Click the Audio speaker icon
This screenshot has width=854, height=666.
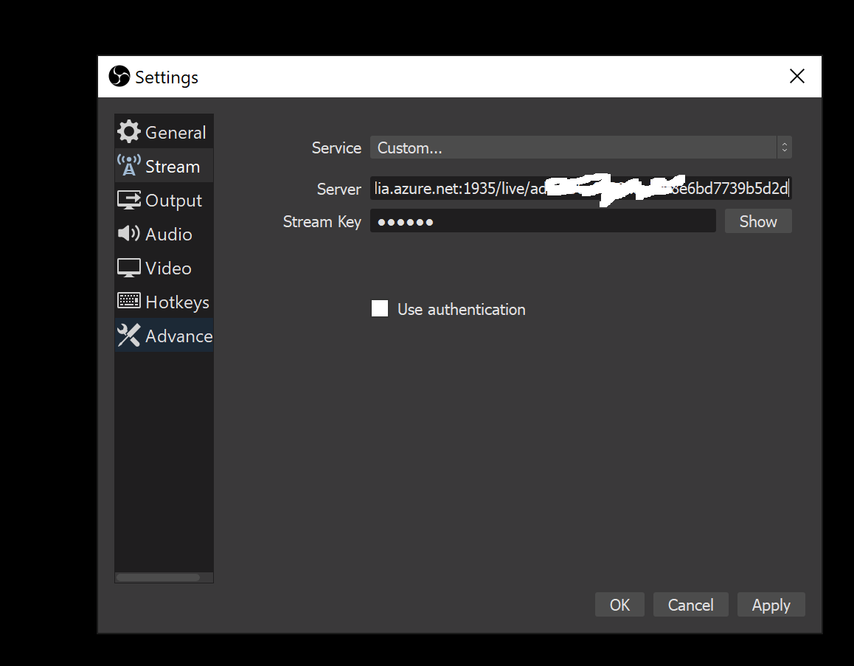coord(129,234)
